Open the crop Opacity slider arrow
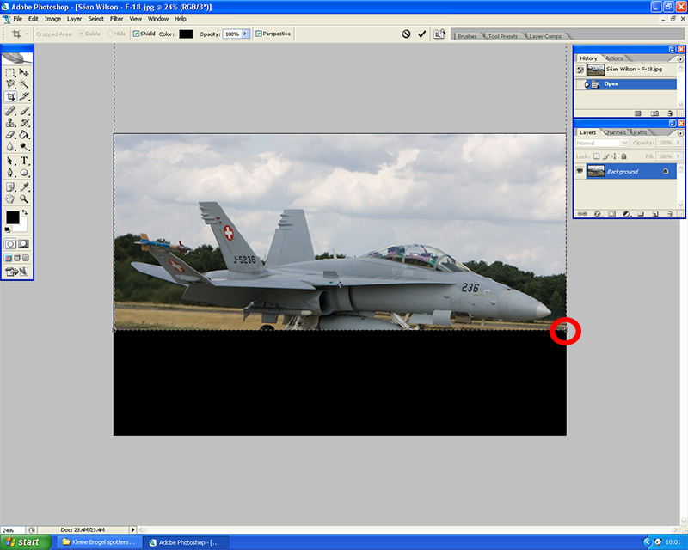 (245, 34)
